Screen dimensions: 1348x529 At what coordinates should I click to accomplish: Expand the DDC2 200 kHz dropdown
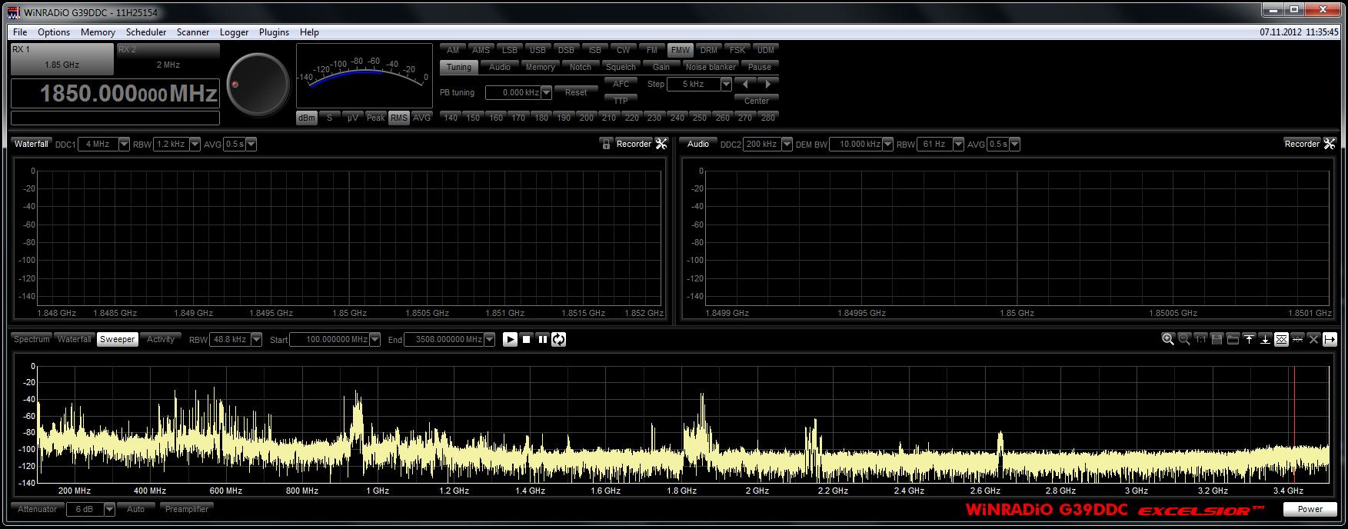(x=787, y=144)
